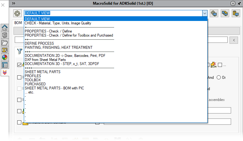Image resolution: width=243 pixels, height=141 pixels.
Task: Open the library books sidebar icon
Action: (5, 35)
